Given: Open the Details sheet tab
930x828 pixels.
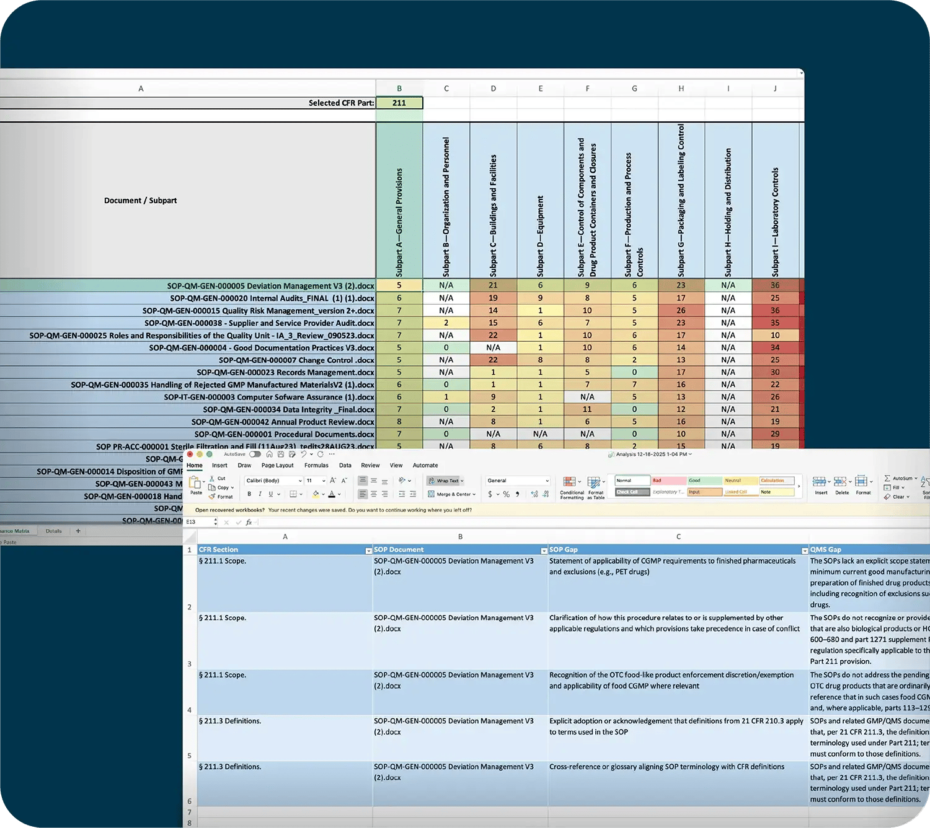Looking at the screenshot, I should pos(54,531).
